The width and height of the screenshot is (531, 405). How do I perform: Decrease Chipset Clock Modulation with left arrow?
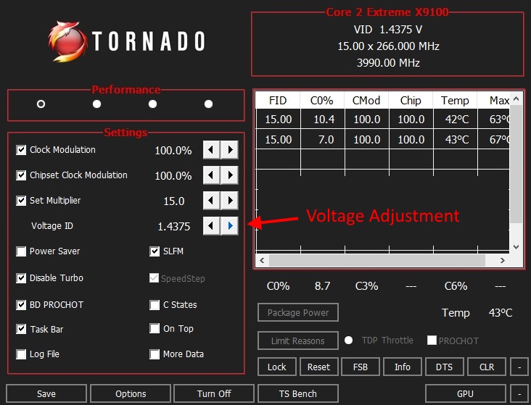211,175
